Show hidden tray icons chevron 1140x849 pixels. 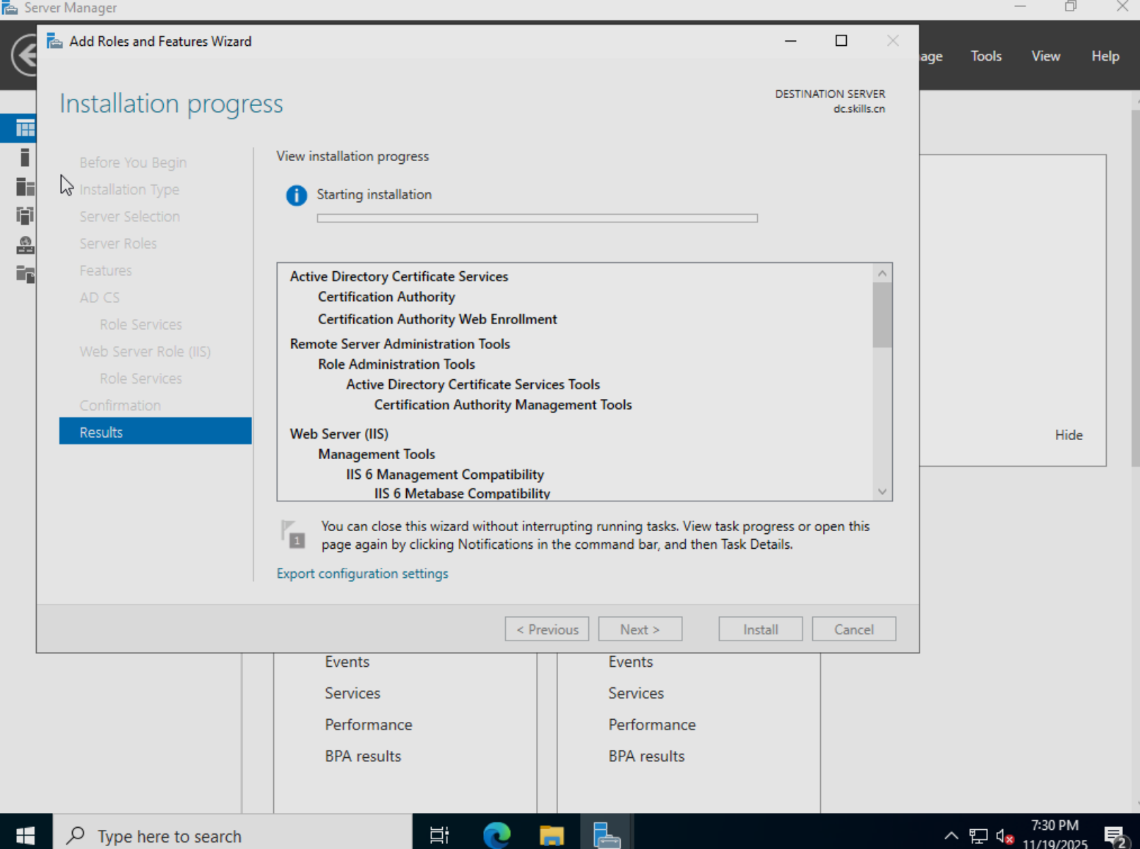pyautogui.click(x=951, y=836)
